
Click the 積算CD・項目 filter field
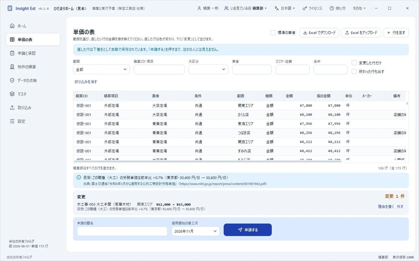[x=159, y=70]
